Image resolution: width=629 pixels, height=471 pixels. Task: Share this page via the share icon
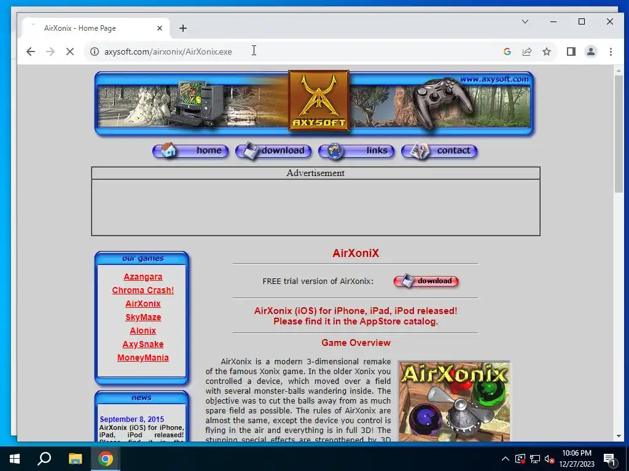[526, 52]
